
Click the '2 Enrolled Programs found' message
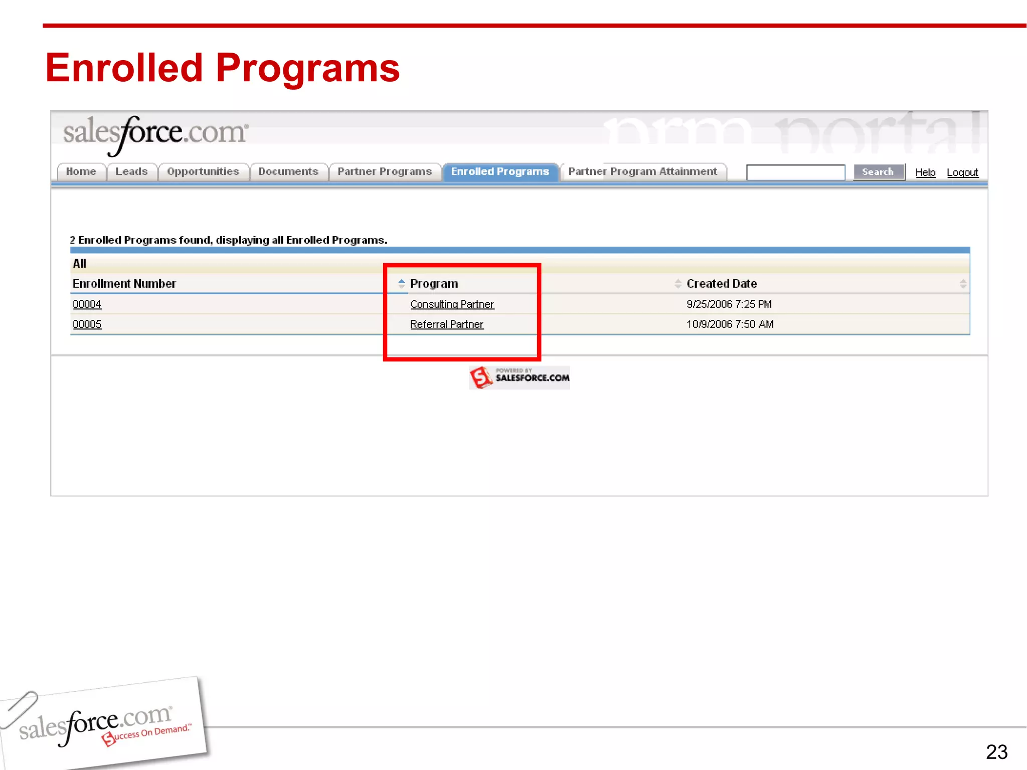tap(229, 240)
